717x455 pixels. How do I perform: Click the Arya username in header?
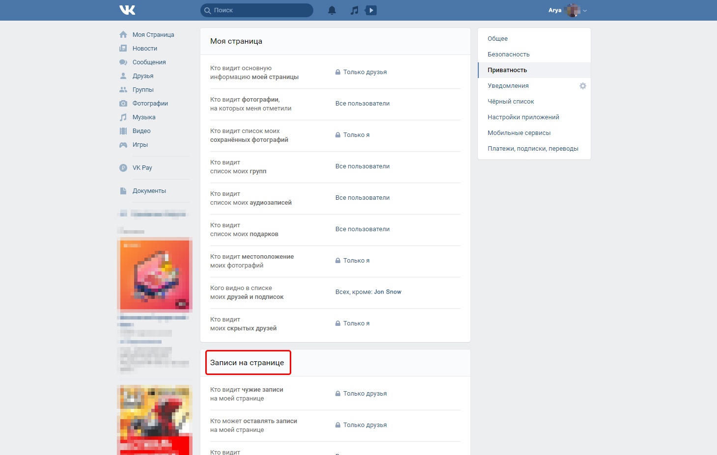point(555,10)
